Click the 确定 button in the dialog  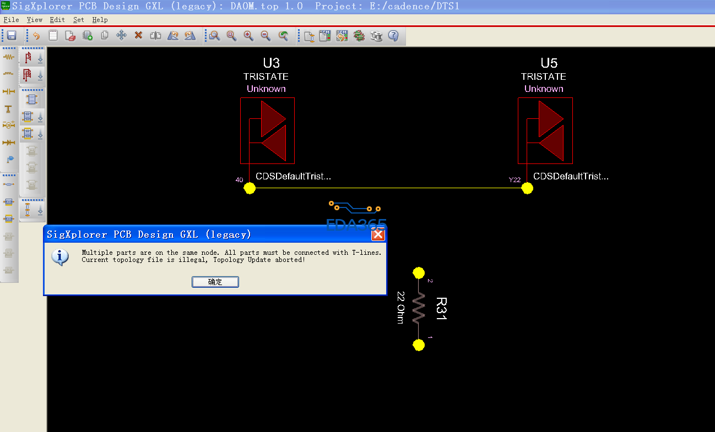tap(215, 282)
